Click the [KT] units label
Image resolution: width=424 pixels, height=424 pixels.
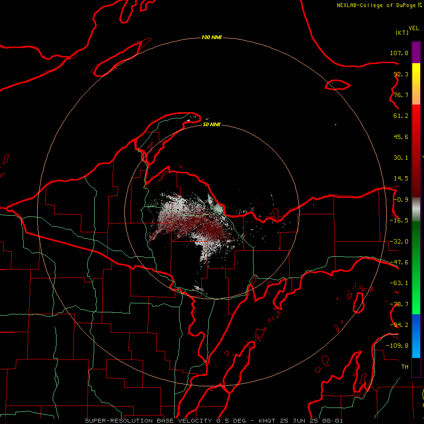(x=402, y=33)
